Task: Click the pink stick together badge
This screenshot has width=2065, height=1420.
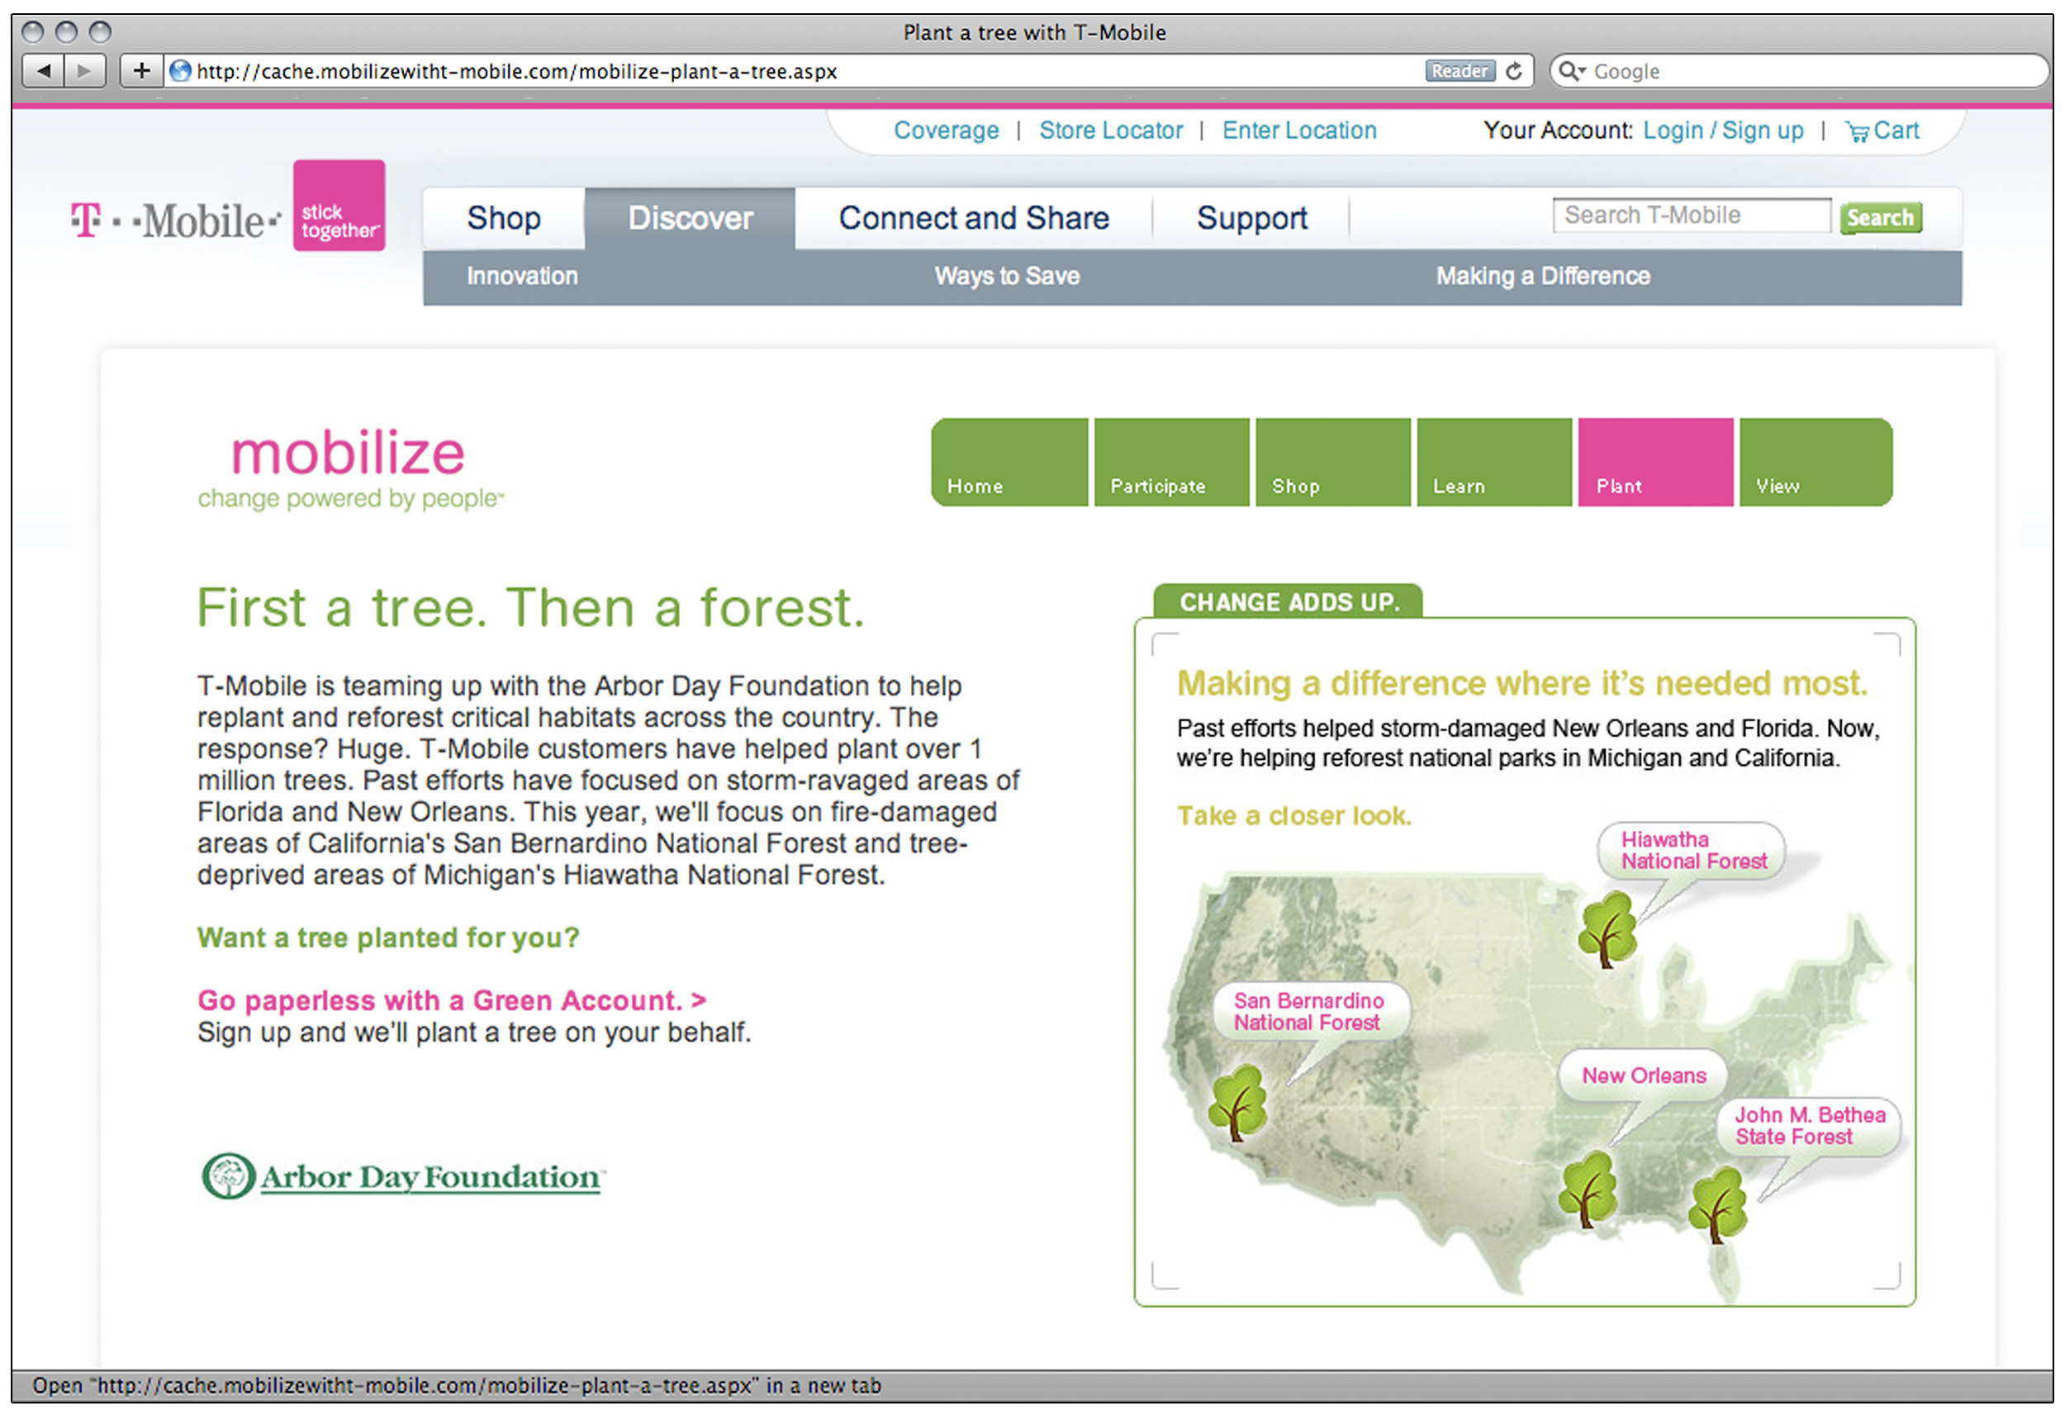Action: pos(339,205)
